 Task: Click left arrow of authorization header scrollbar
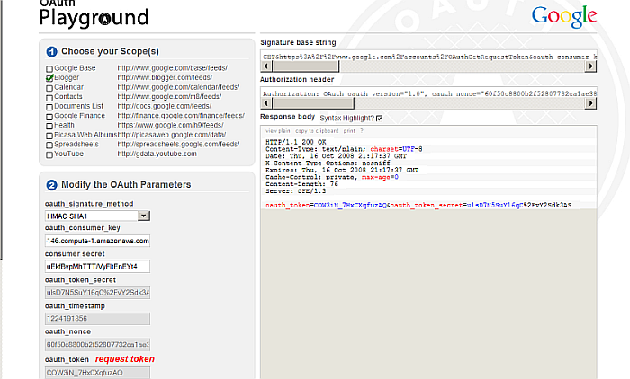(x=266, y=103)
